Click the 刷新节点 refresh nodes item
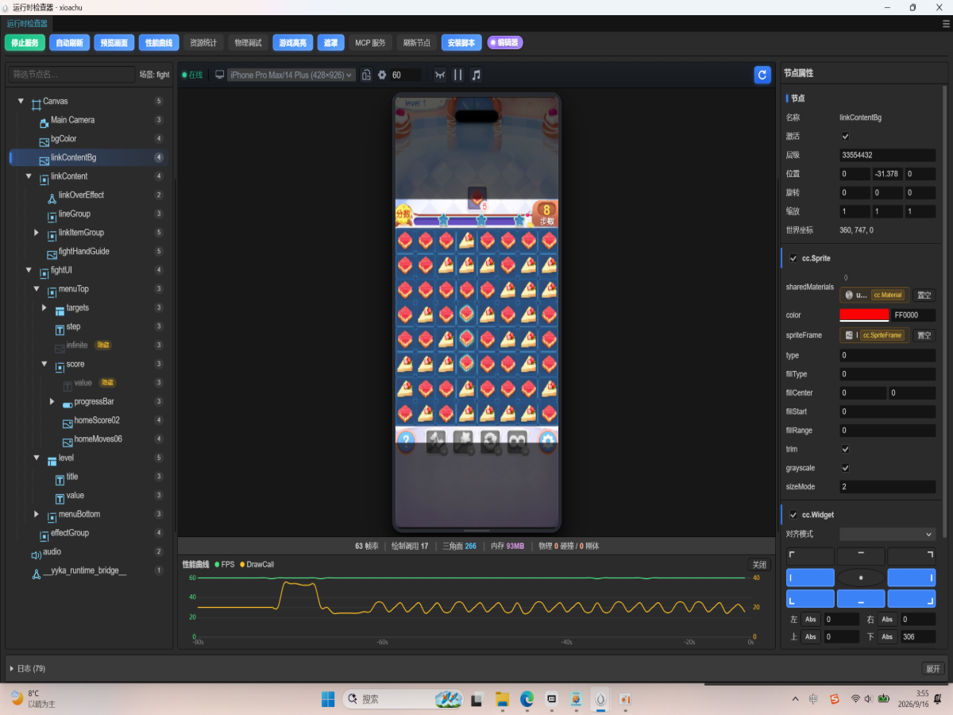 tap(417, 43)
